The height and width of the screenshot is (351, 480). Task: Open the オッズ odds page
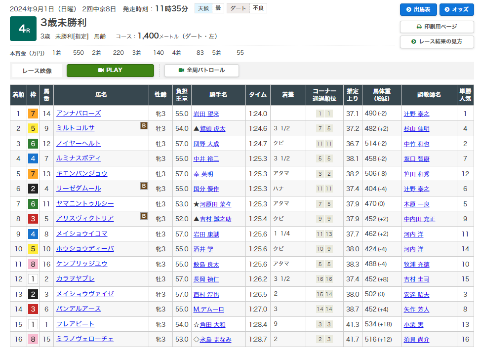(456, 9)
